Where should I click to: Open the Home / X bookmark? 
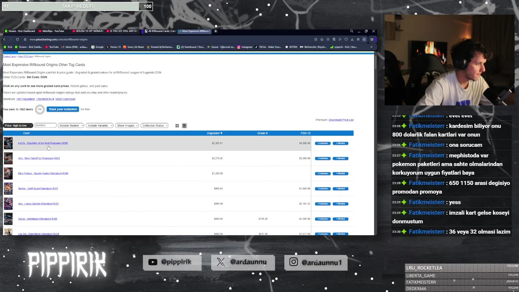(114, 47)
